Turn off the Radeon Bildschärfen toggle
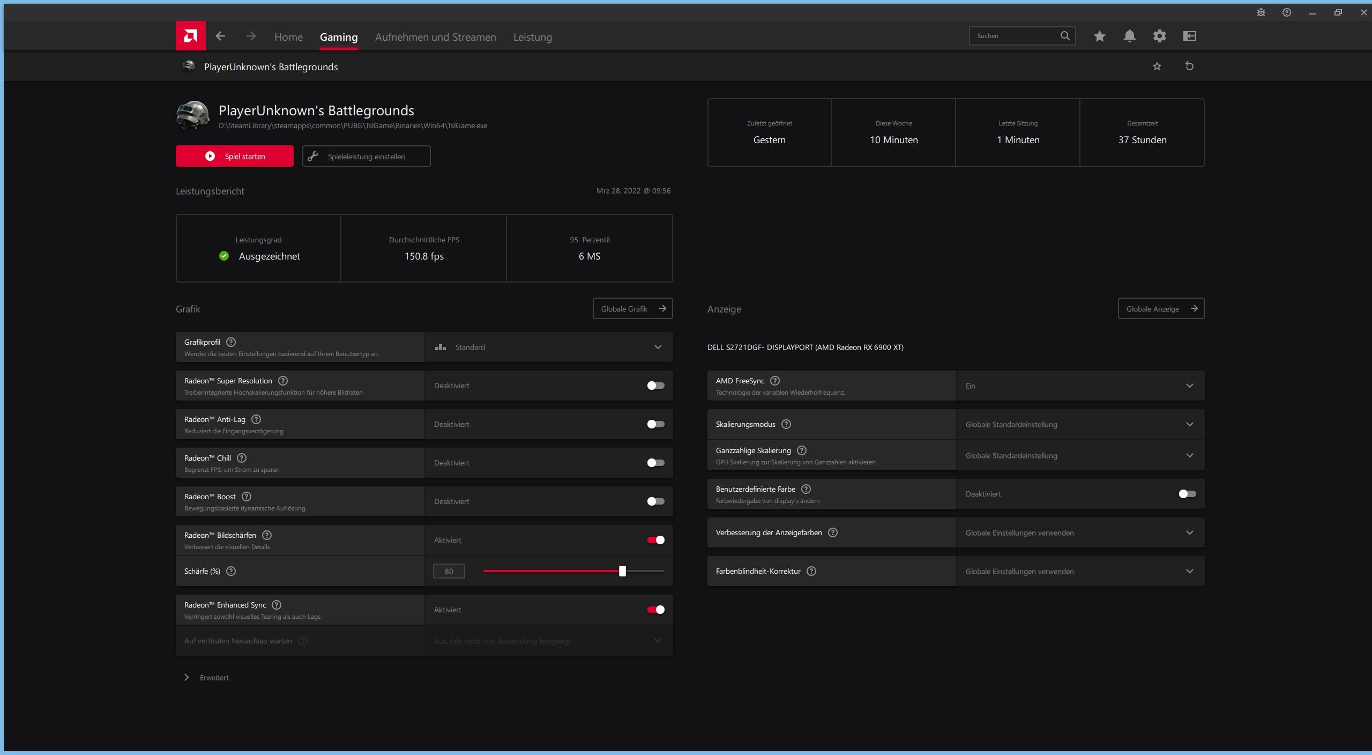The width and height of the screenshot is (1372, 755). (655, 540)
